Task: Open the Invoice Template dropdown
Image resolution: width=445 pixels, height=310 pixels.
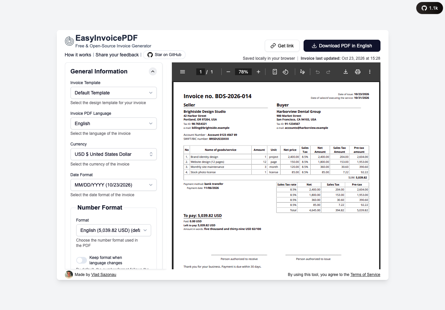Action: (114, 93)
